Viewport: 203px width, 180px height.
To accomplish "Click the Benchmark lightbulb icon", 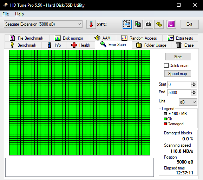I will coord(12,45).
